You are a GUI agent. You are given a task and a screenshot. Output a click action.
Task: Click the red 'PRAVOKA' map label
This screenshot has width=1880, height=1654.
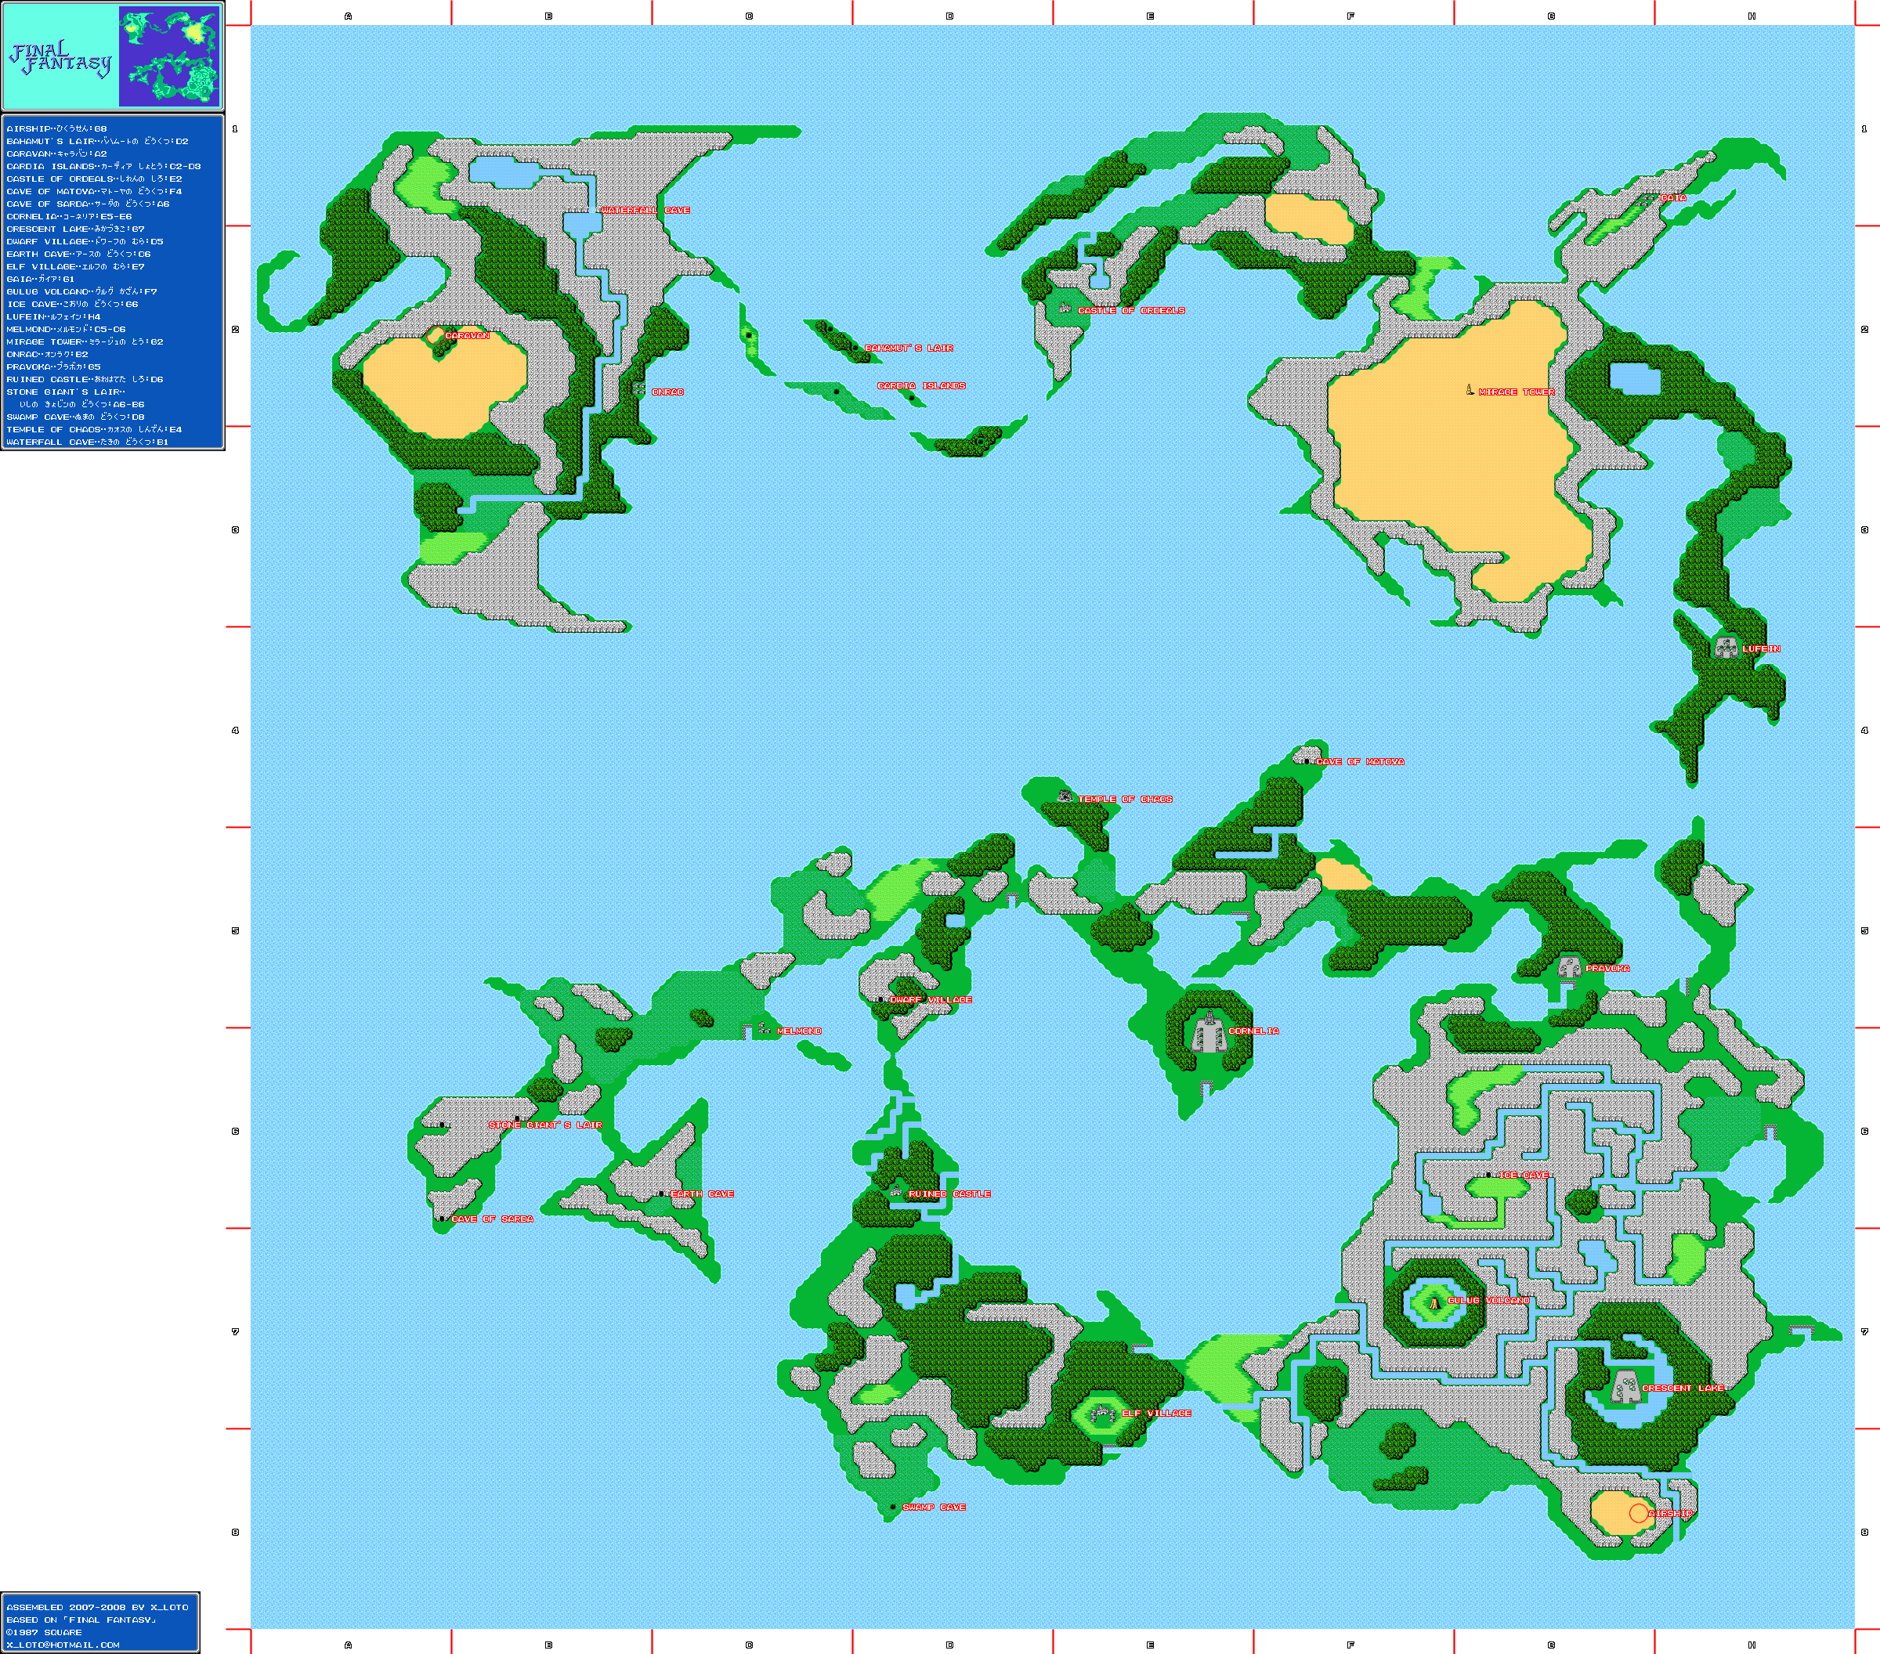(x=1607, y=968)
